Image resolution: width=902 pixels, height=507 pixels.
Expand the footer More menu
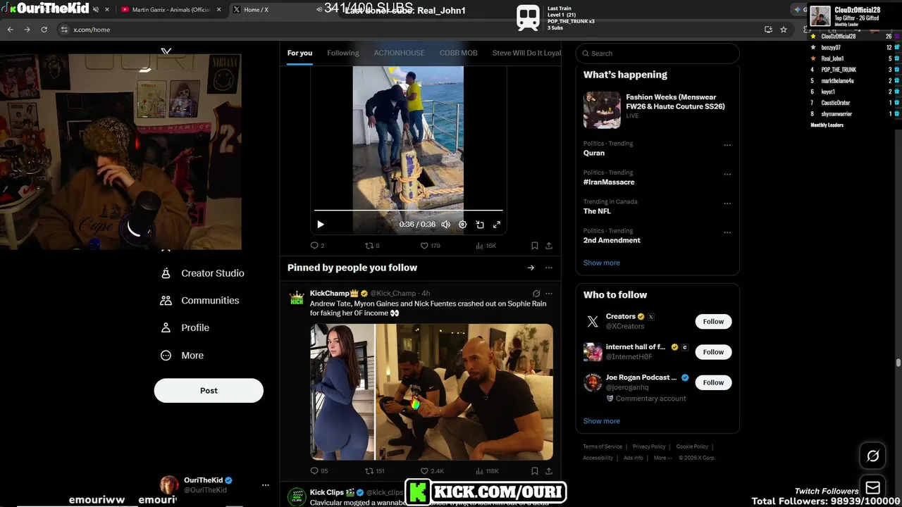(662, 458)
